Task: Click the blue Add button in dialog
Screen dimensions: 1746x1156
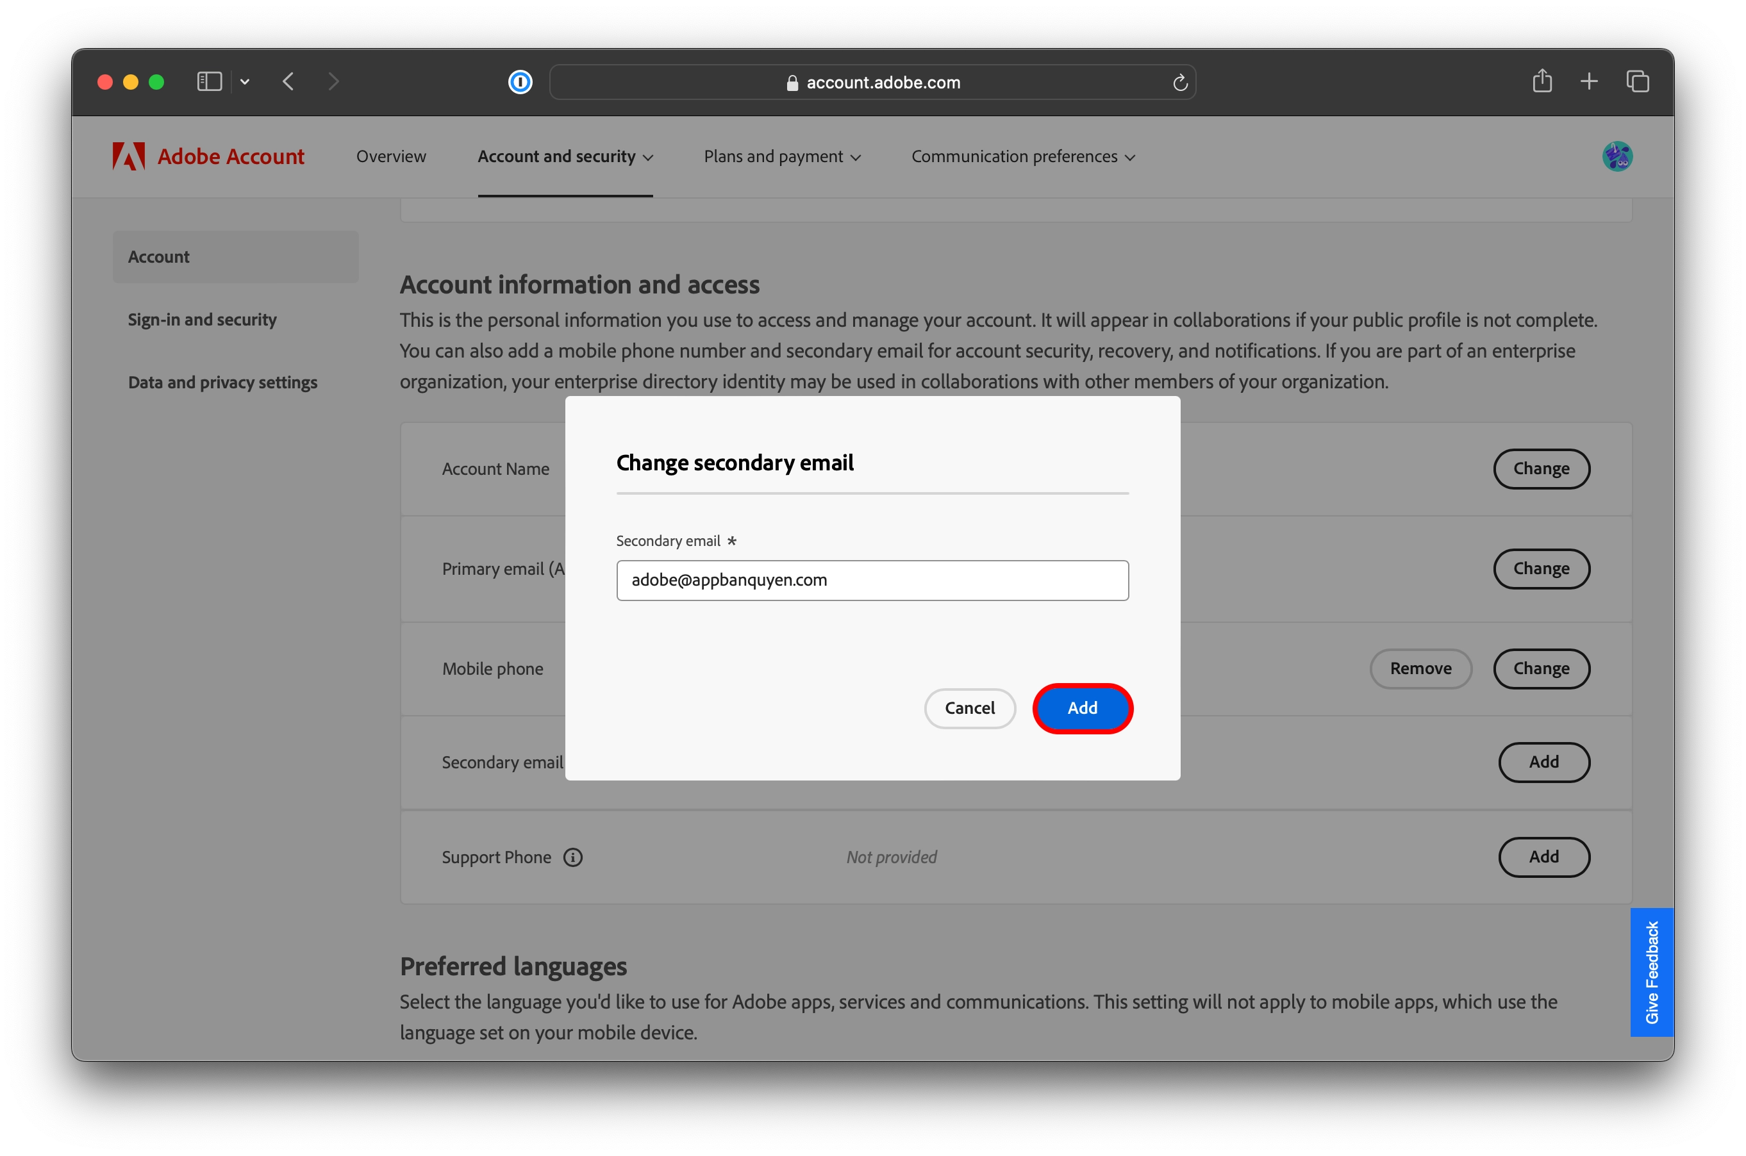Action: (1083, 707)
